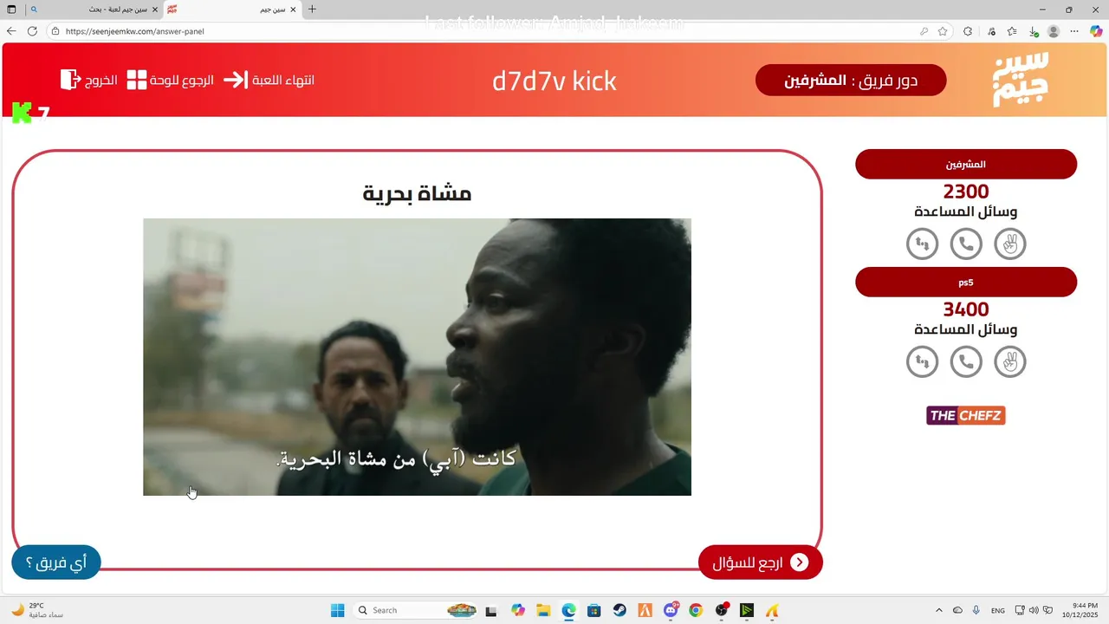Add page to favorites with the star icon
Image resolution: width=1109 pixels, height=624 pixels.
pyautogui.click(x=944, y=31)
